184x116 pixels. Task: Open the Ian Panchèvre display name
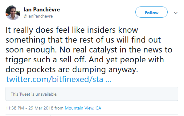tap(42, 10)
